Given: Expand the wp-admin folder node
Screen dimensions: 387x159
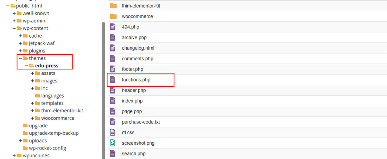Looking at the screenshot, I should click(x=14, y=21).
